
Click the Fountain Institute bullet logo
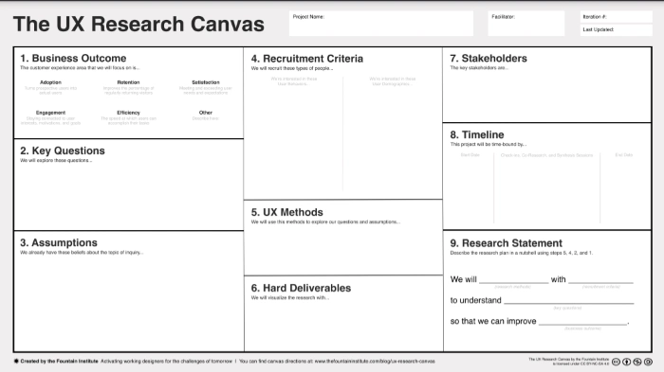pos(16,361)
